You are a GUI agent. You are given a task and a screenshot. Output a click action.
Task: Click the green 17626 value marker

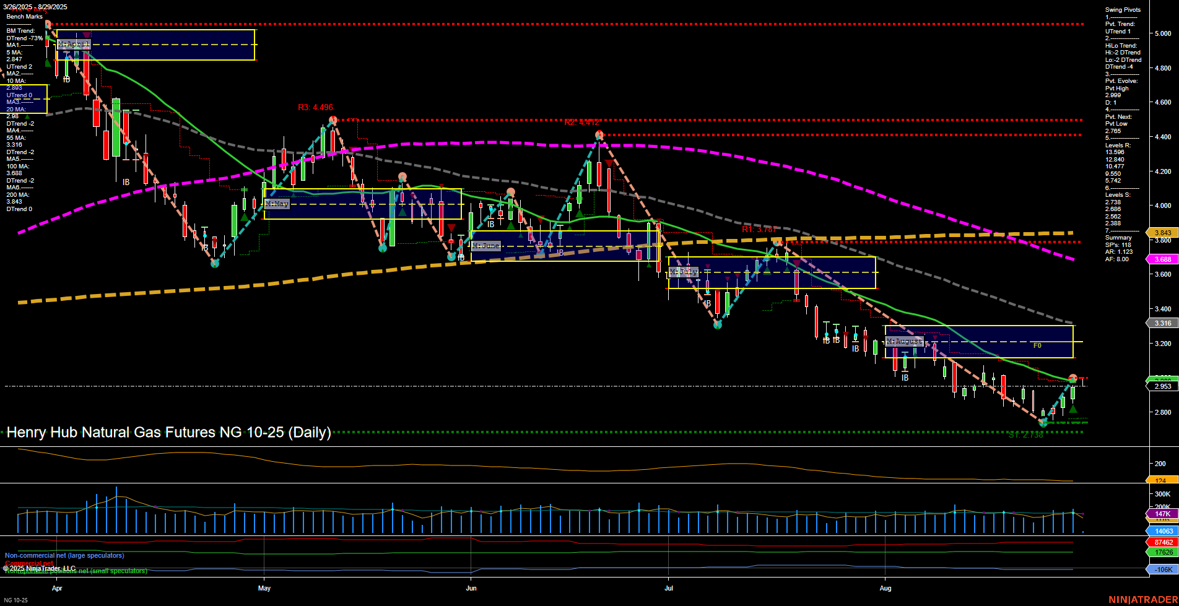tap(1163, 552)
